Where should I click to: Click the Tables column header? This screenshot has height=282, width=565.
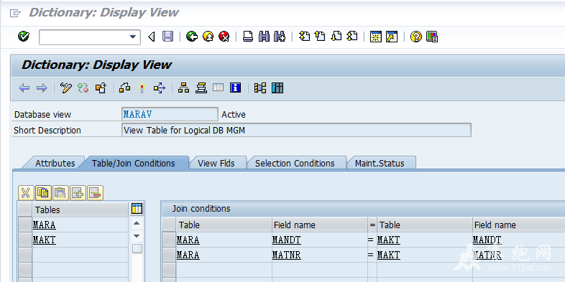81,210
